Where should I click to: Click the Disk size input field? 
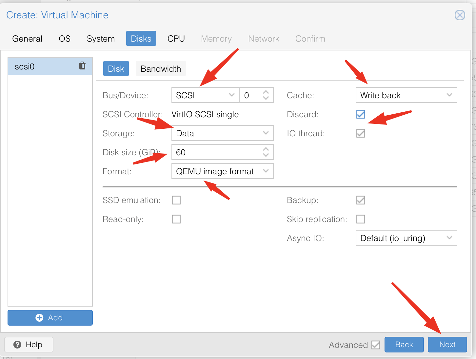click(x=216, y=152)
